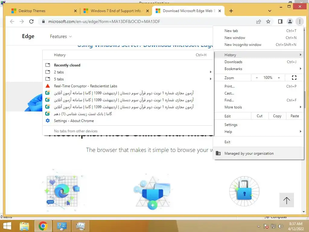Viewport: 309px width, 232px height.
Task: Increase zoom with the plus button
Action: tap(279, 78)
